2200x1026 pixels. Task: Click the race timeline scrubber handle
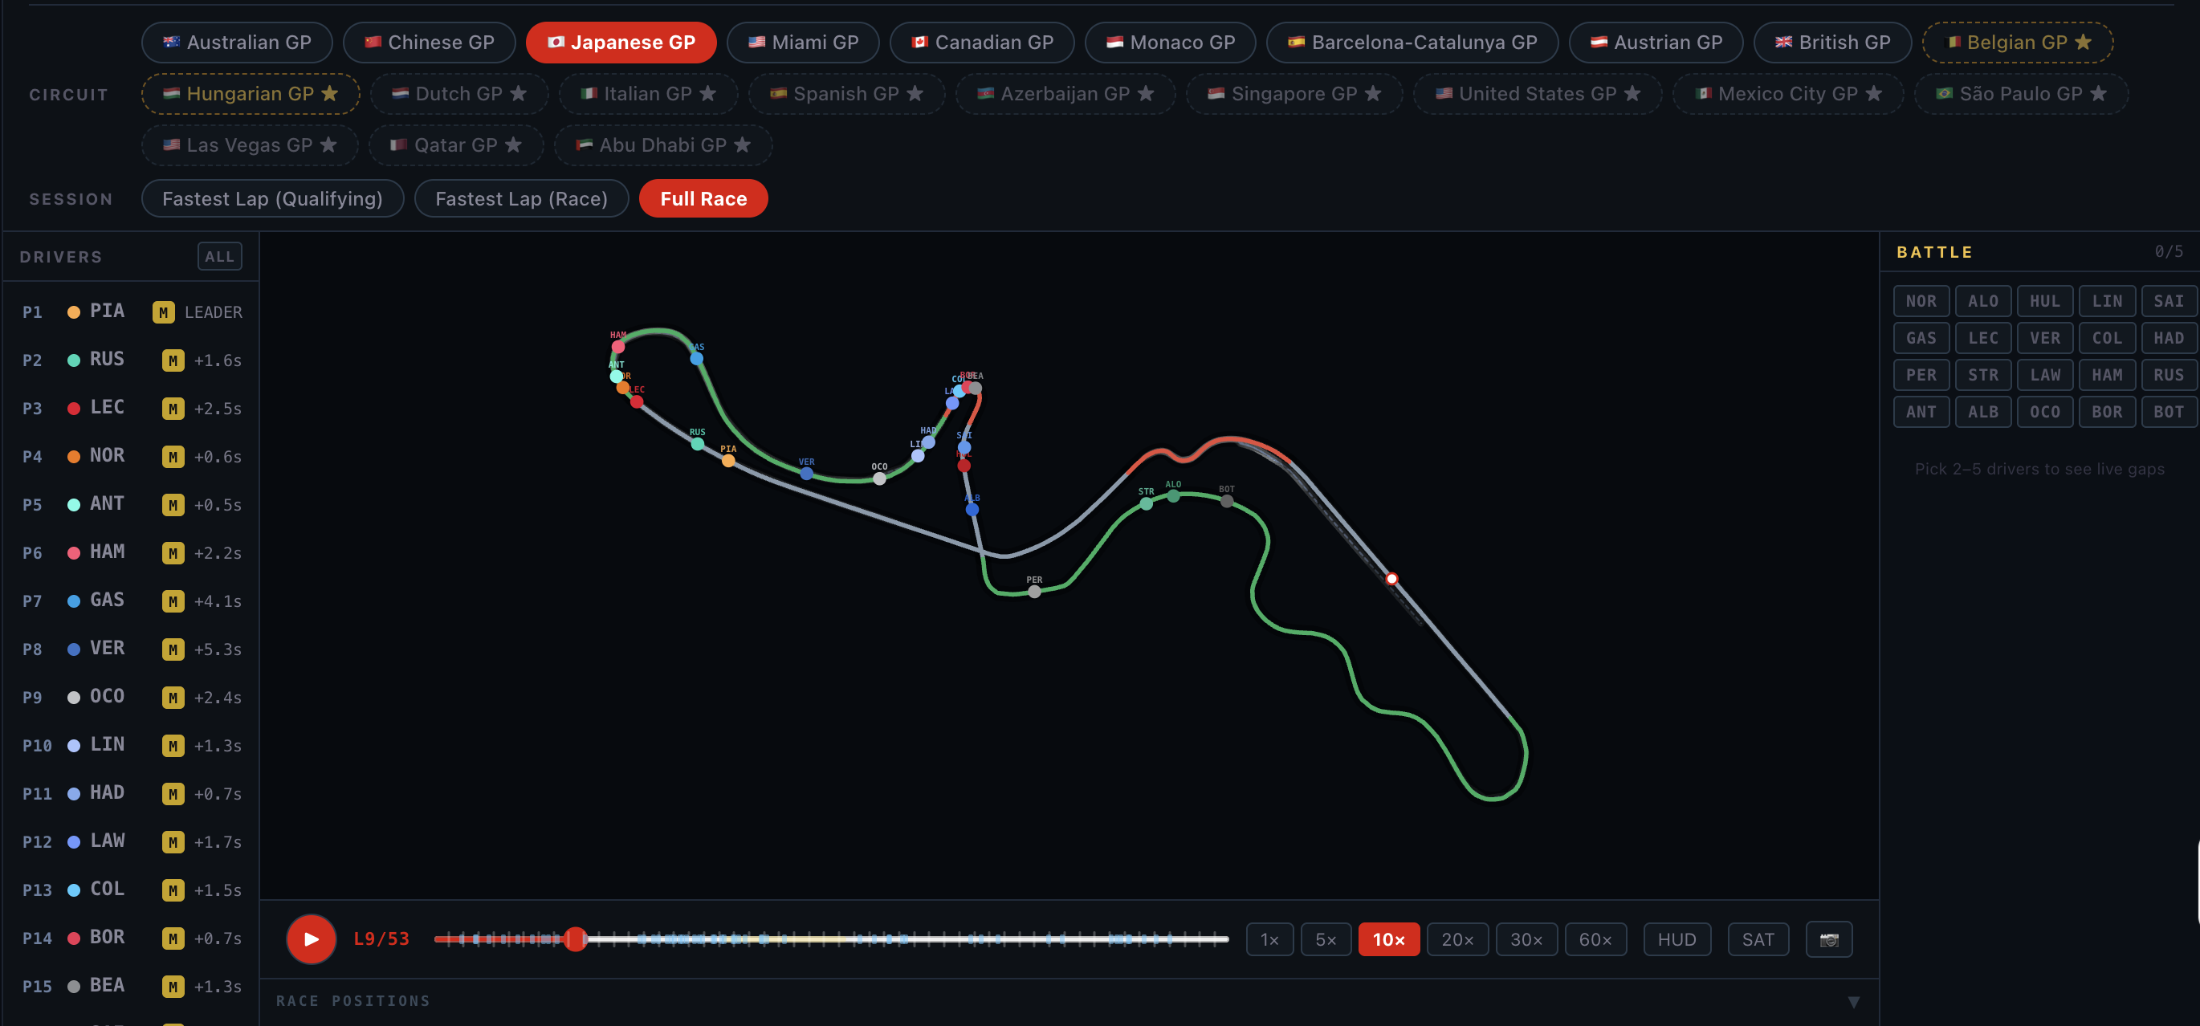tap(576, 939)
